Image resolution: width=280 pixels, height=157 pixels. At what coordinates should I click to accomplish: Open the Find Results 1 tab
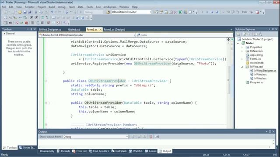[x=99, y=151]
